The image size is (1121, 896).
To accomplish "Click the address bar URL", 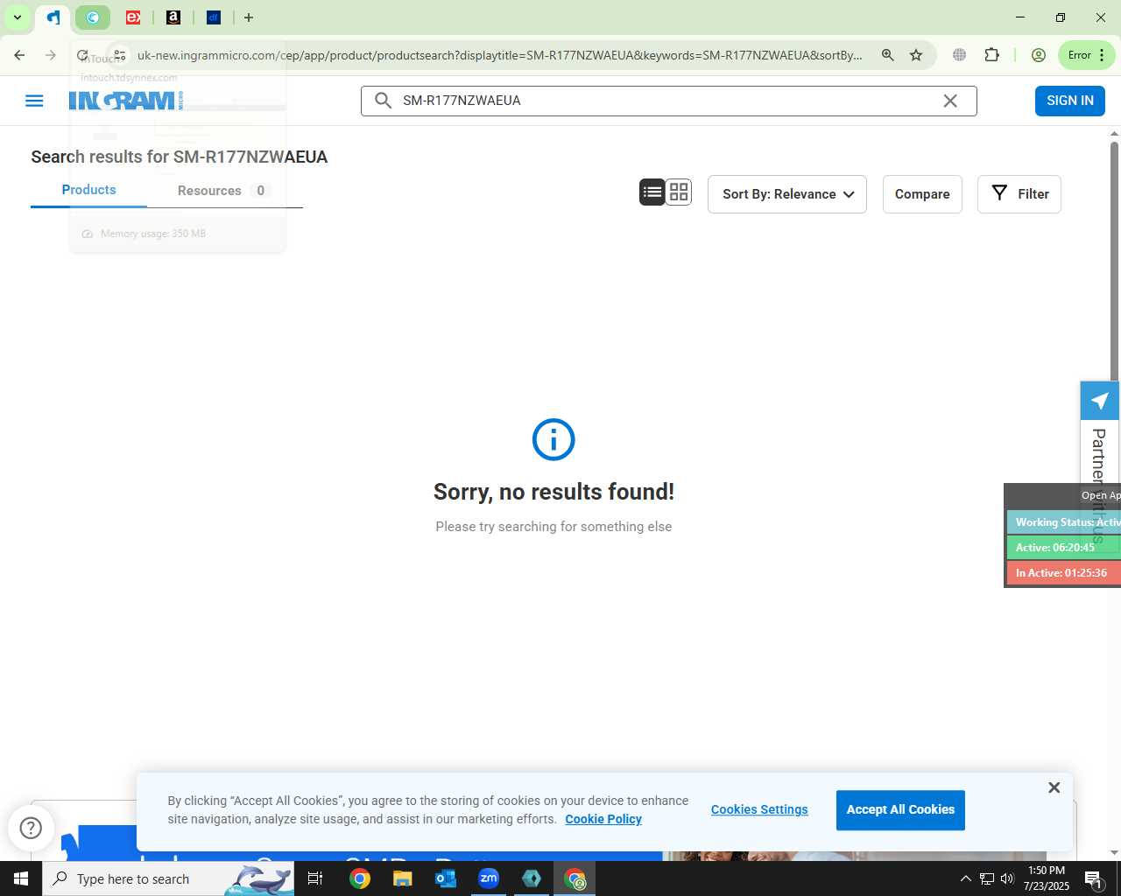I will point(499,55).
